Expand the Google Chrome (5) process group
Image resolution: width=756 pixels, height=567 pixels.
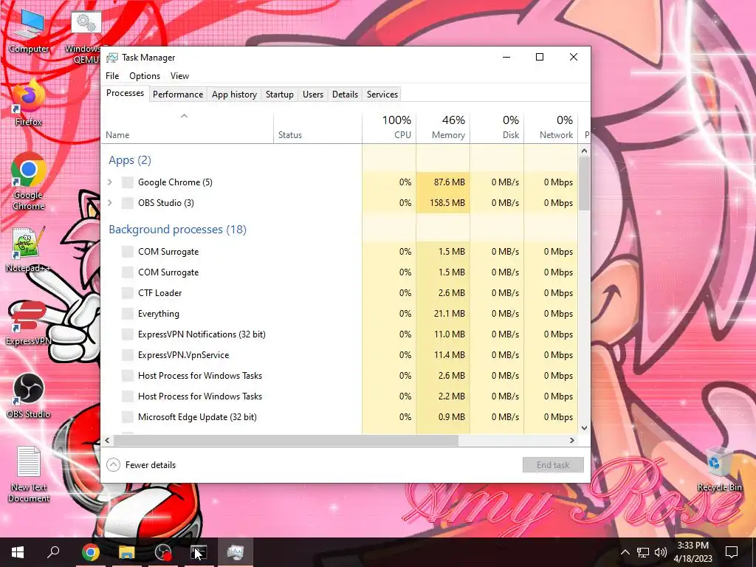(x=110, y=182)
